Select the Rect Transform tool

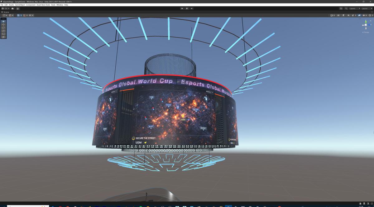coord(3,34)
